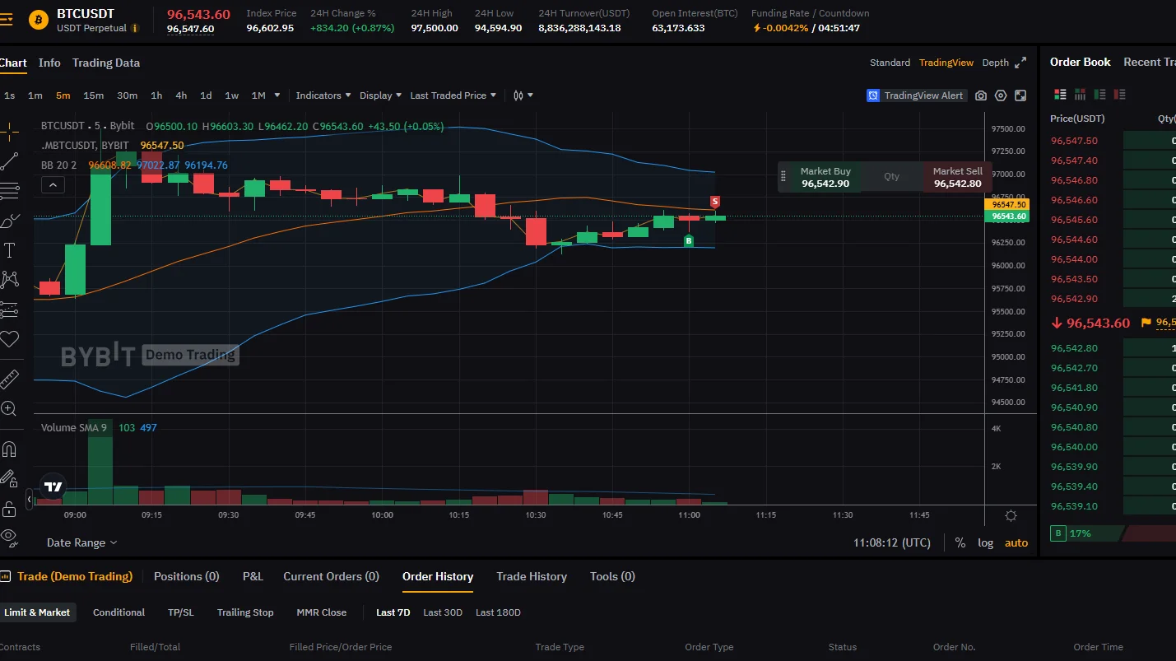Open chart settings hexagon icon
This screenshot has width=1176, height=661.
coord(1001,95)
